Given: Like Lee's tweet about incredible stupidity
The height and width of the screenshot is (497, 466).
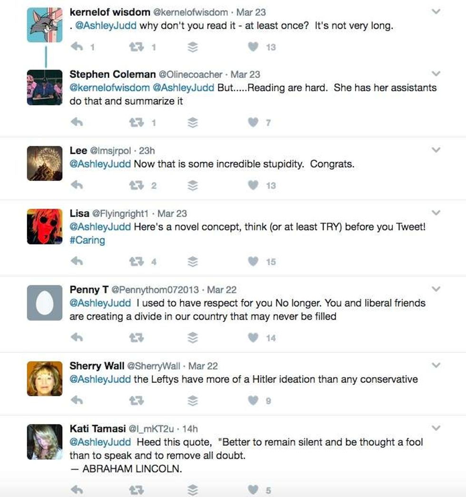Looking at the screenshot, I should (x=254, y=185).
